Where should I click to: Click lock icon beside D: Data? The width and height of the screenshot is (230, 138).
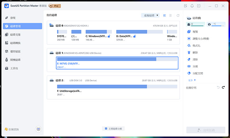point(135,36)
